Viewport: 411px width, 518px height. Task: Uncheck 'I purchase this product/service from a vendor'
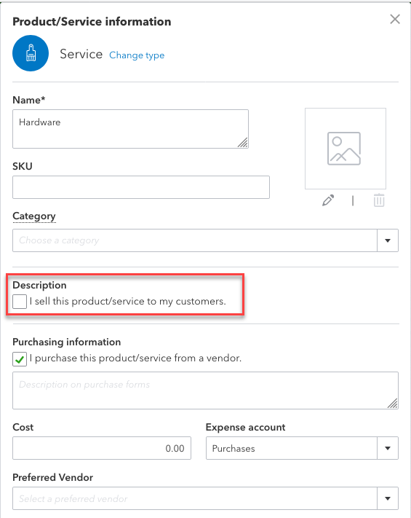(20, 359)
